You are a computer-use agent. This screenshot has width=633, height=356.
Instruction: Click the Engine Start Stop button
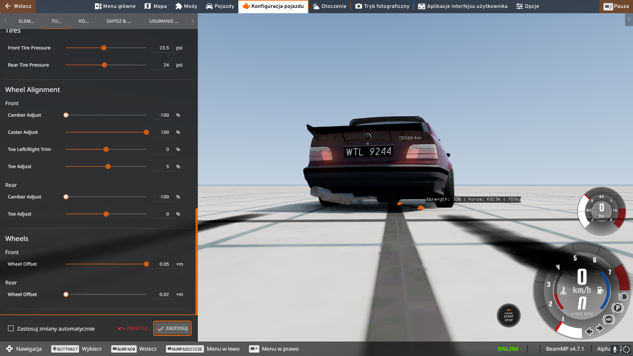pos(509,316)
